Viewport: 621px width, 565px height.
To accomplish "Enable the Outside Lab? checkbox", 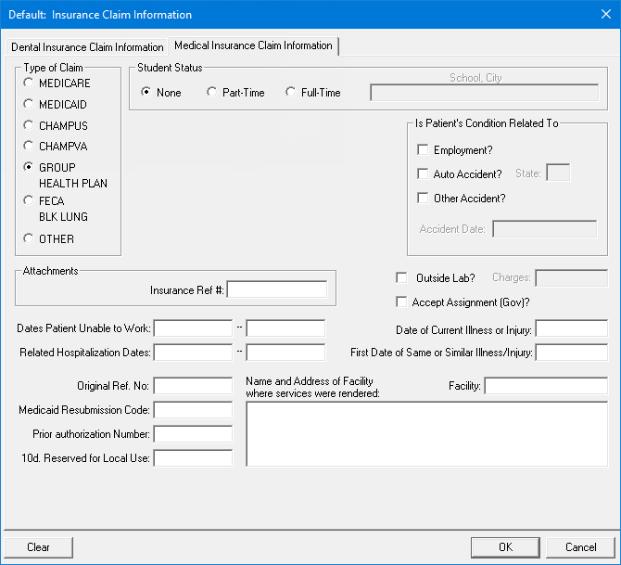I will 402,277.
